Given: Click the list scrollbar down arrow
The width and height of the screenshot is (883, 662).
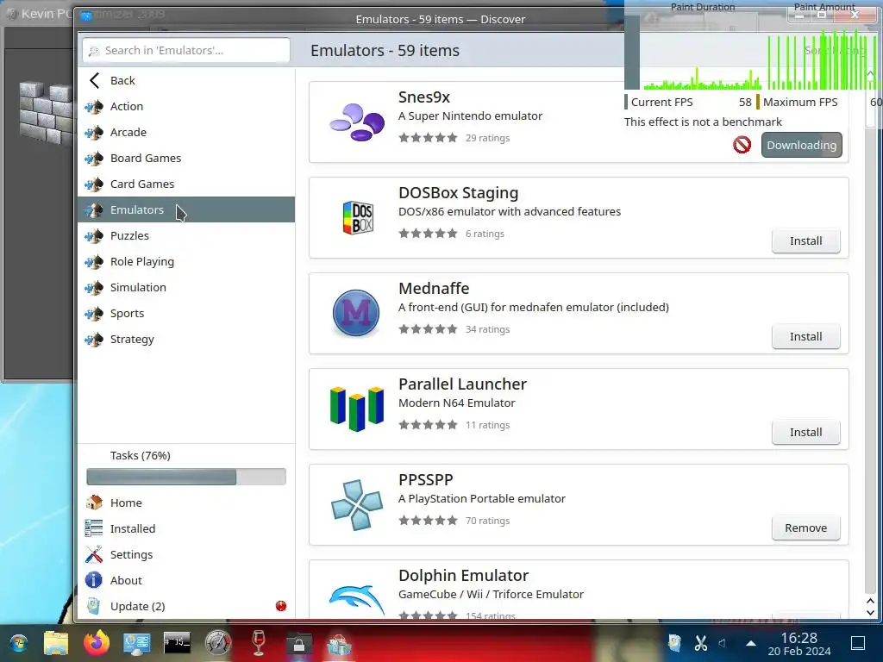Looking at the screenshot, I should tap(870, 613).
